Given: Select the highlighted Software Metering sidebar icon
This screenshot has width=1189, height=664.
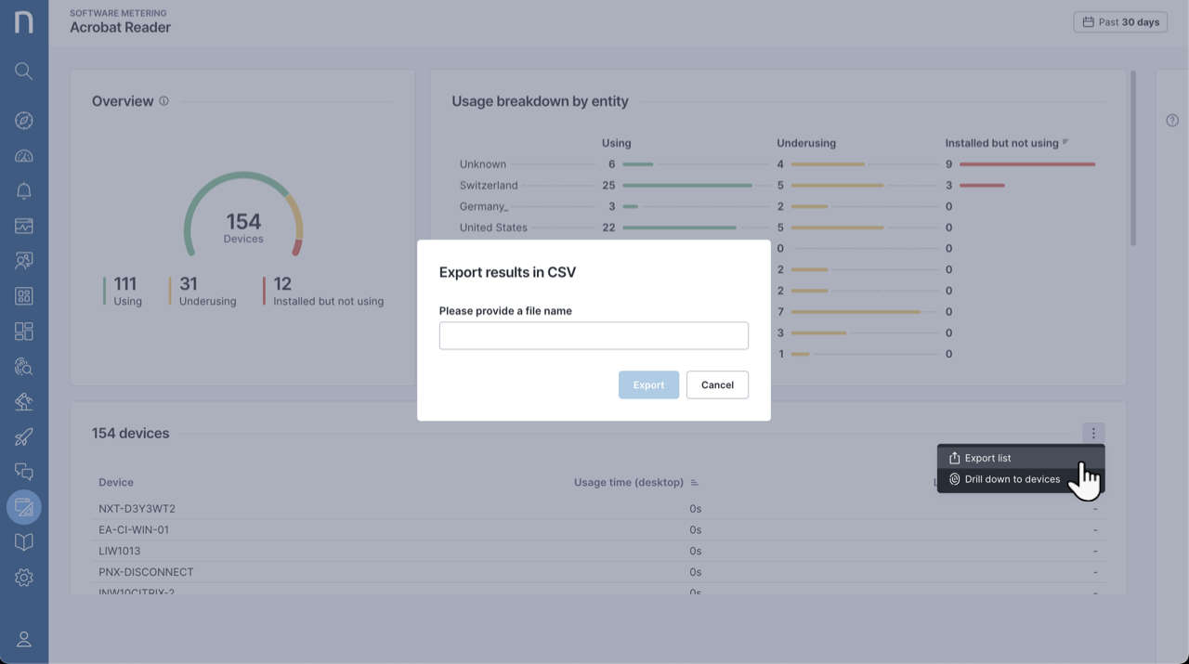Looking at the screenshot, I should (x=24, y=507).
